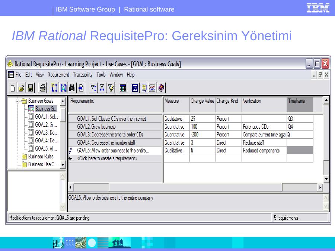Click the RequisitePro title bar app icon
The height and width of the screenshot is (251, 335).
point(10,64)
